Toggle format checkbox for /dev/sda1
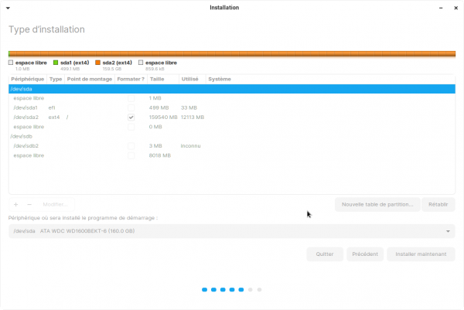 tap(131, 108)
